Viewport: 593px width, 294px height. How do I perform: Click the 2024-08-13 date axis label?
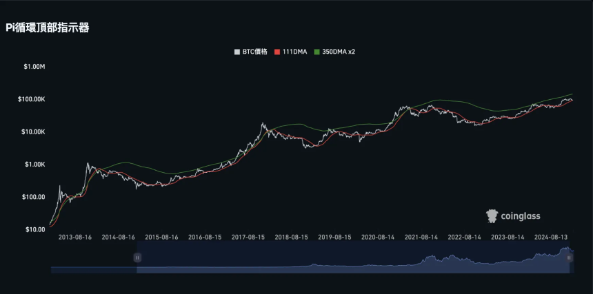click(x=551, y=238)
